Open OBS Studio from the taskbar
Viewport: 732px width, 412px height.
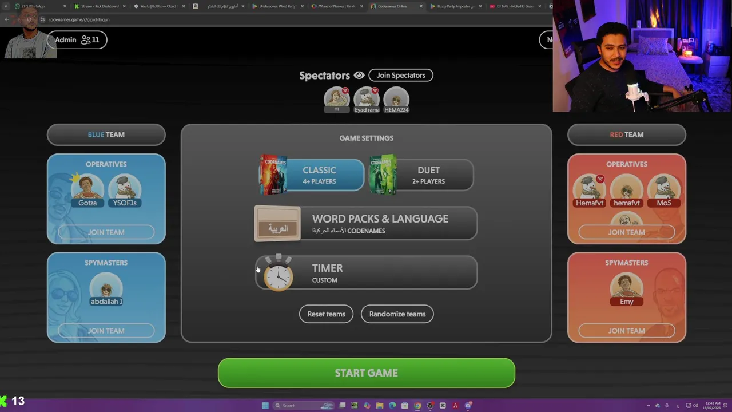(430, 406)
